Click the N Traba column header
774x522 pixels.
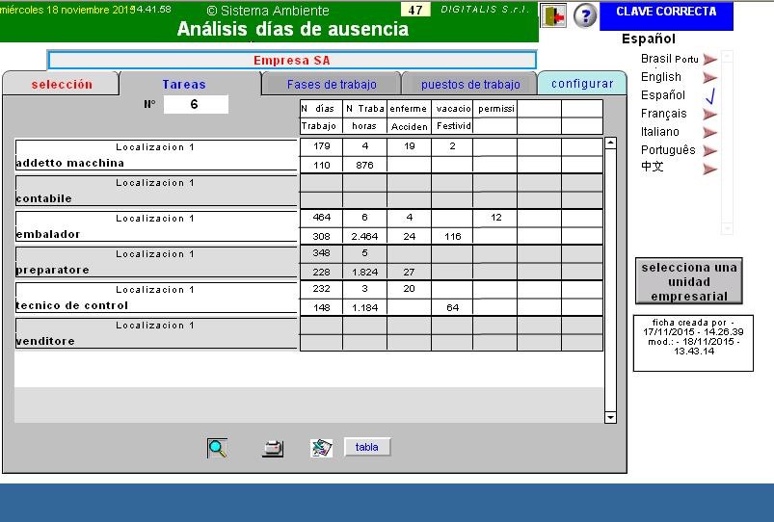pos(364,109)
